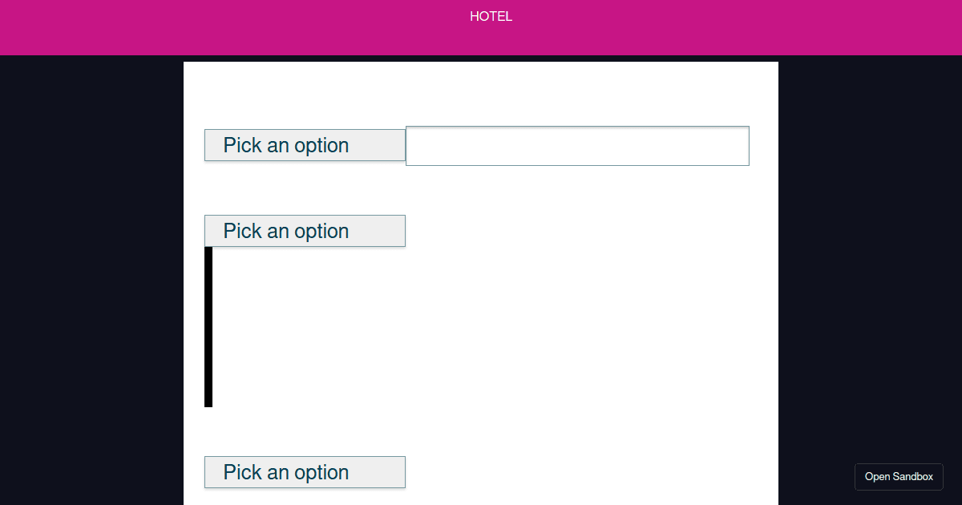
Task: Click the white space between middle and bottom dropdowns
Action: 481,433
